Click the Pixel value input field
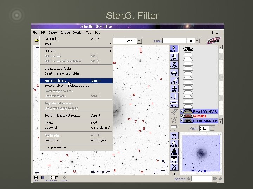This screenshot has width=253, height=189. tap(174, 41)
